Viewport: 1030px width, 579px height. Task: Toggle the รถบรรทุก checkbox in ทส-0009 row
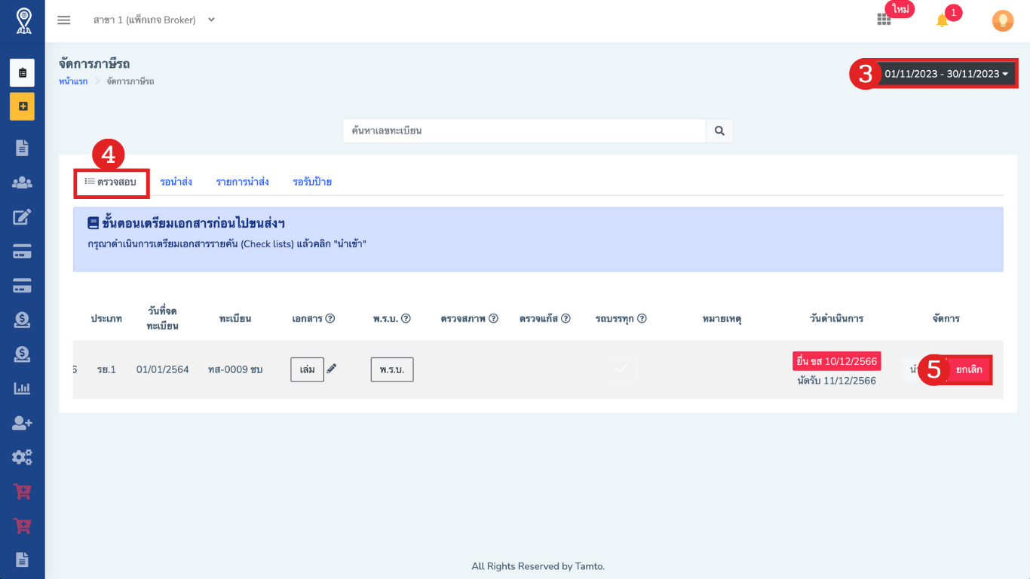pyautogui.click(x=621, y=369)
